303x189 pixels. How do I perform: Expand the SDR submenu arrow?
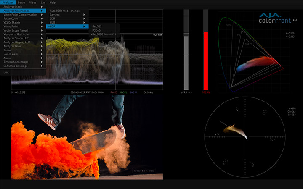(85, 18)
